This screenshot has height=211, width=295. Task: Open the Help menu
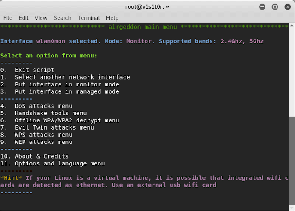pyautogui.click(x=112, y=17)
